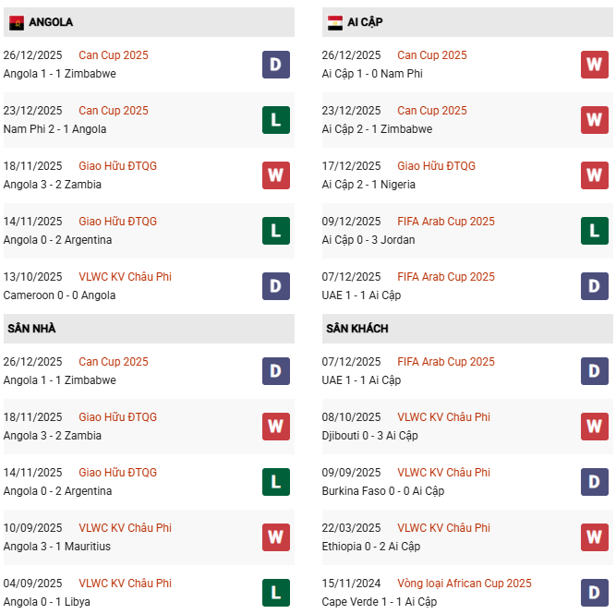Click draw badge for Cape Verde 1-1 Ai Cập
Screen dimensions: 616x614
click(594, 593)
